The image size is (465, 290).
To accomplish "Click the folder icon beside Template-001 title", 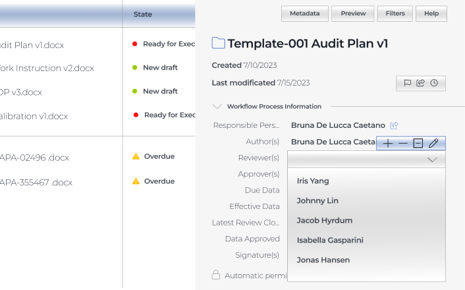I will pyautogui.click(x=218, y=43).
